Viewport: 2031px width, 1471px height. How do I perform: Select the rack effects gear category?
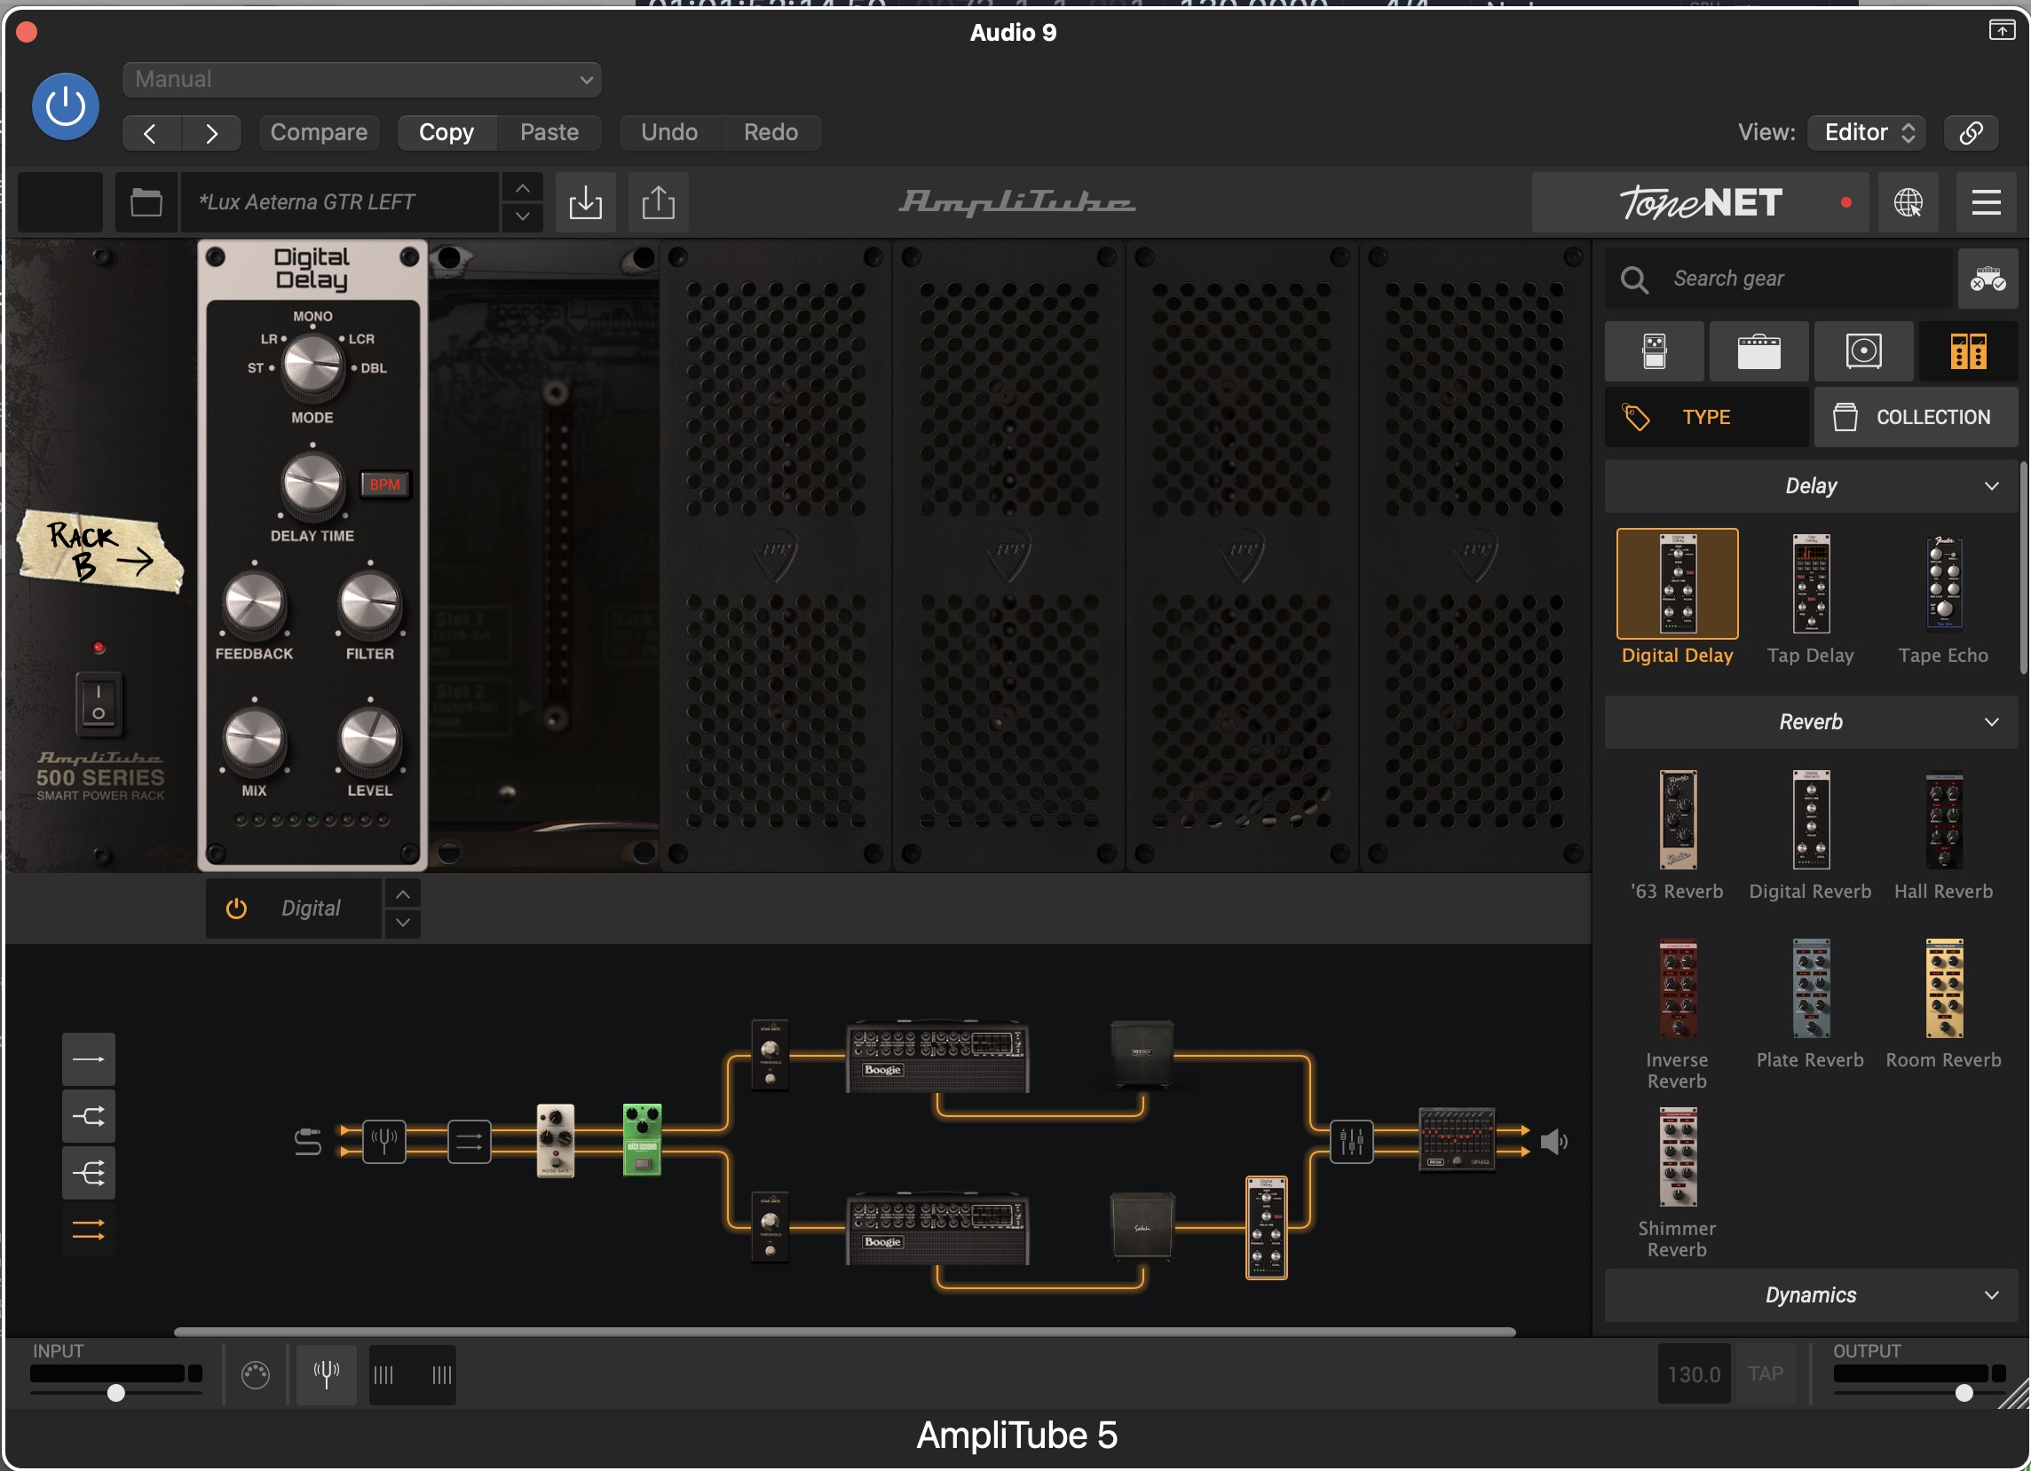pyautogui.click(x=1968, y=351)
